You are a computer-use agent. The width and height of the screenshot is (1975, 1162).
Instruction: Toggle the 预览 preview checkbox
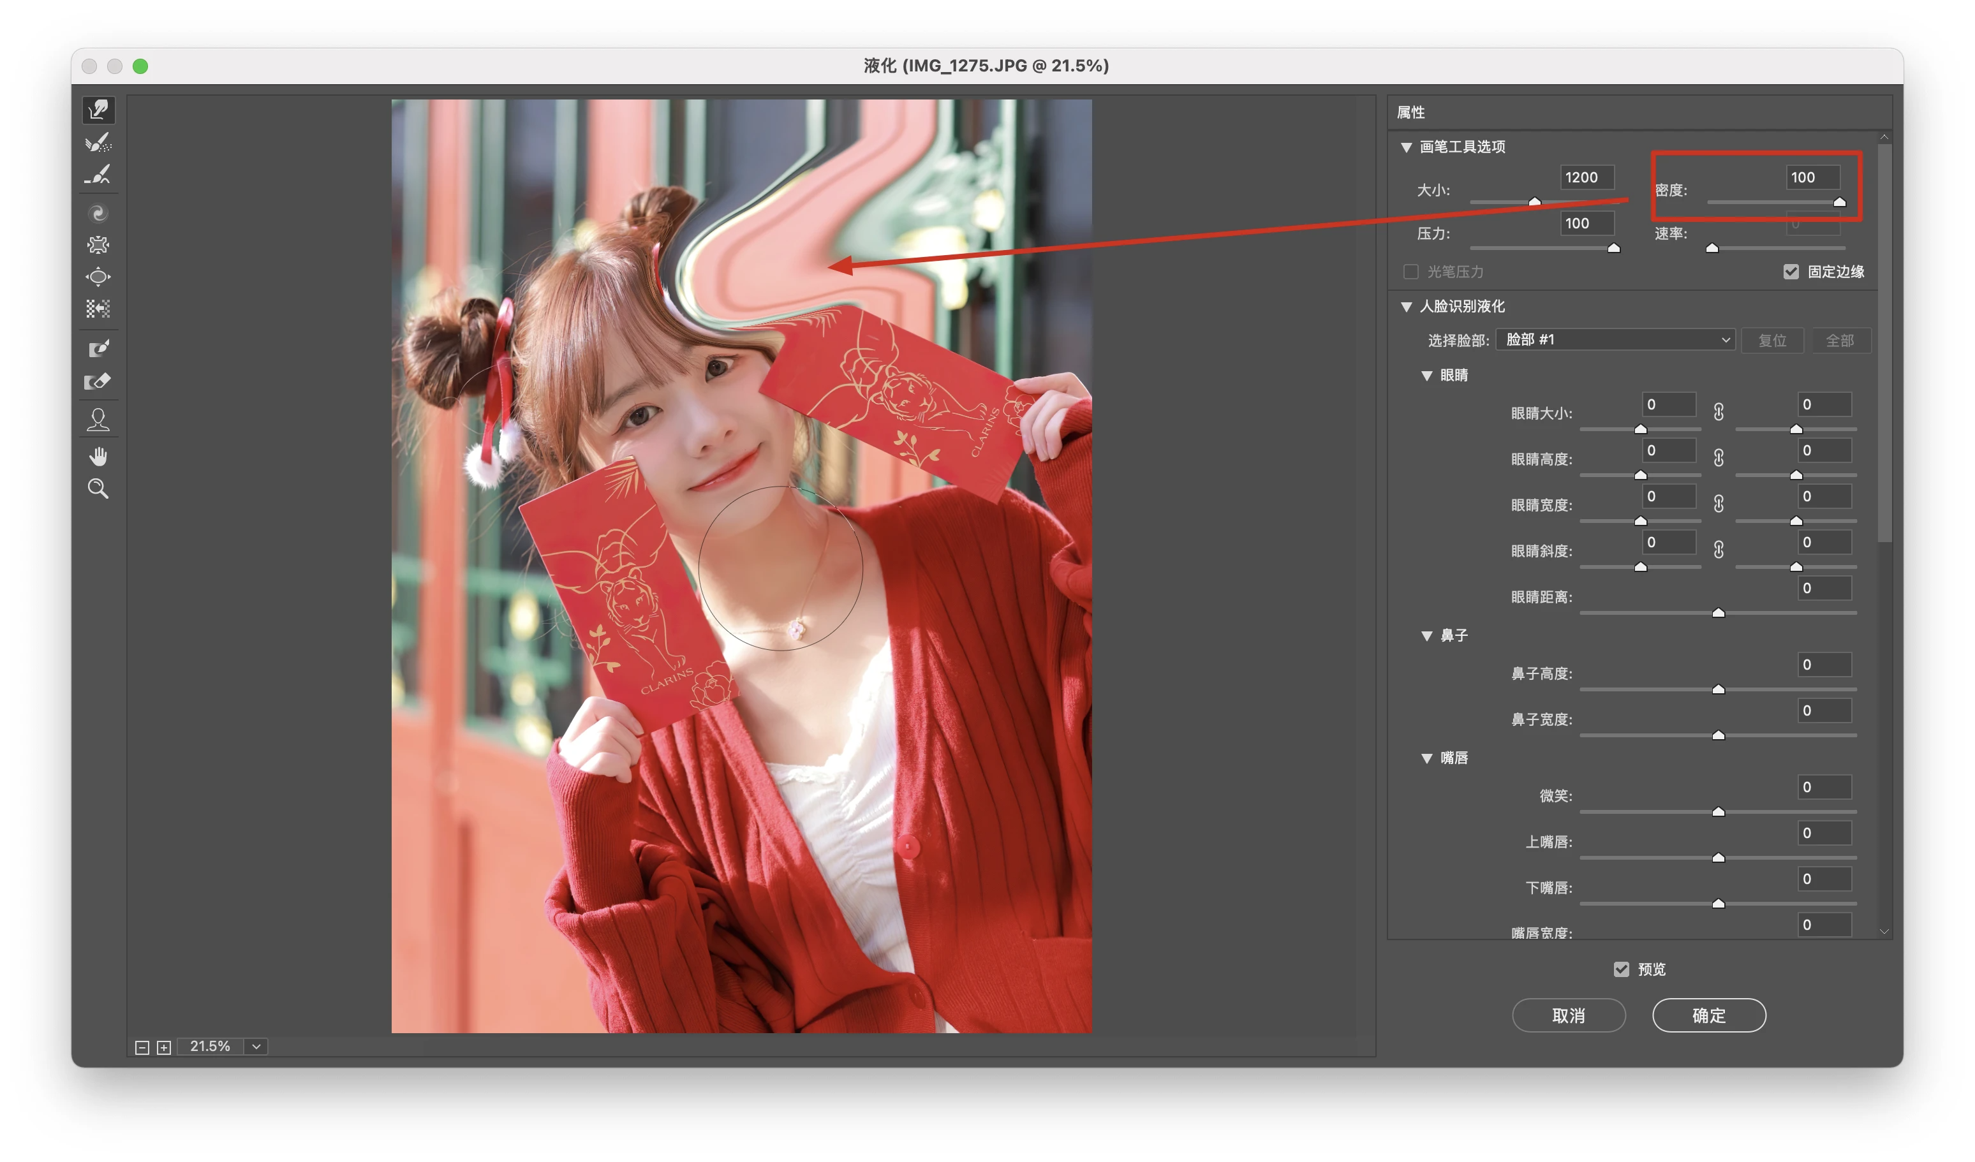[x=1622, y=969]
